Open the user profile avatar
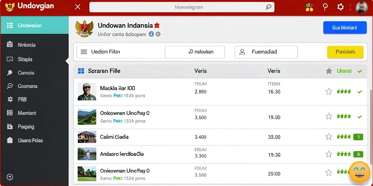373x186 pixels. coord(362,7)
